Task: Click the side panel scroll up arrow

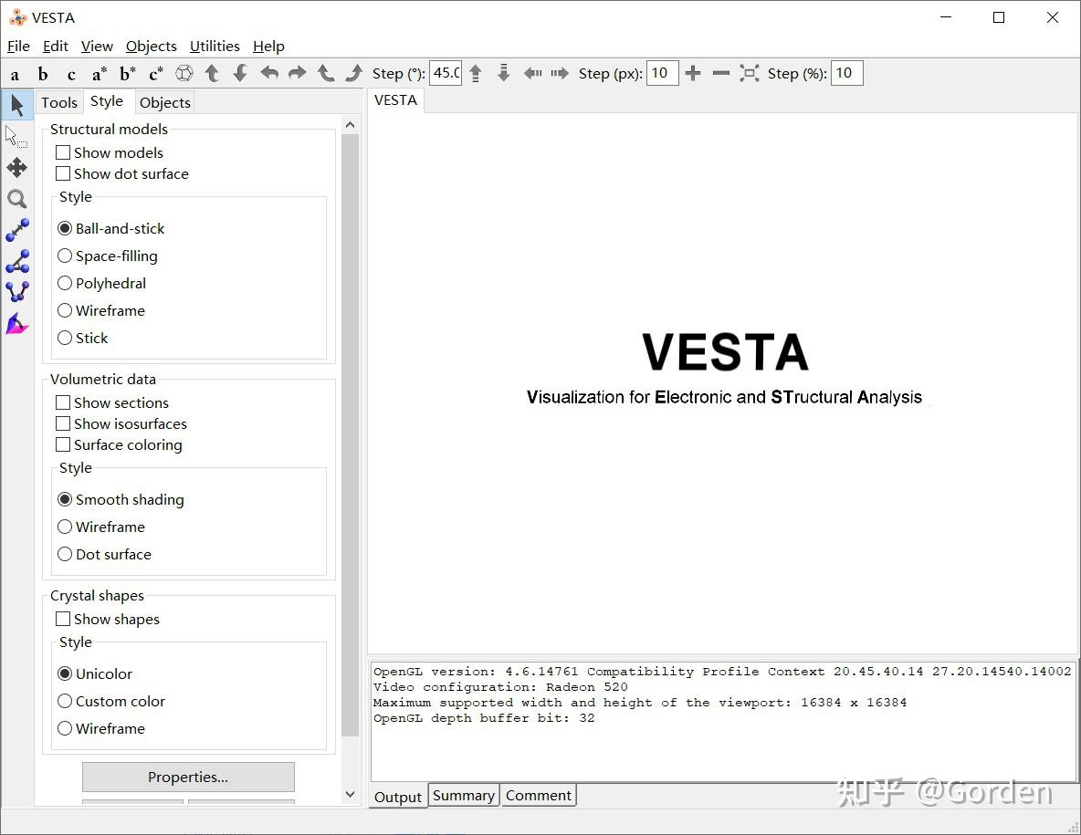Action: (351, 125)
